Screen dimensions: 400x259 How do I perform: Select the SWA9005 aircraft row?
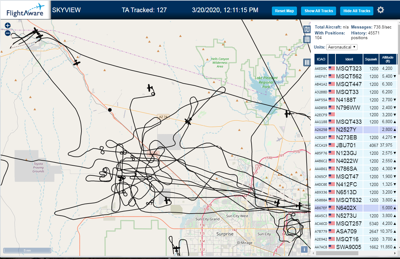tap(356, 247)
